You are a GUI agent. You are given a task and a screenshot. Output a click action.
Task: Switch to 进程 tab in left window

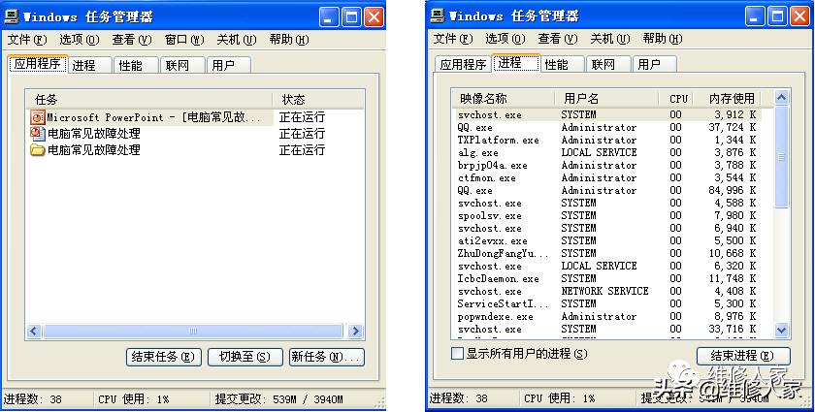(x=90, y=66)
